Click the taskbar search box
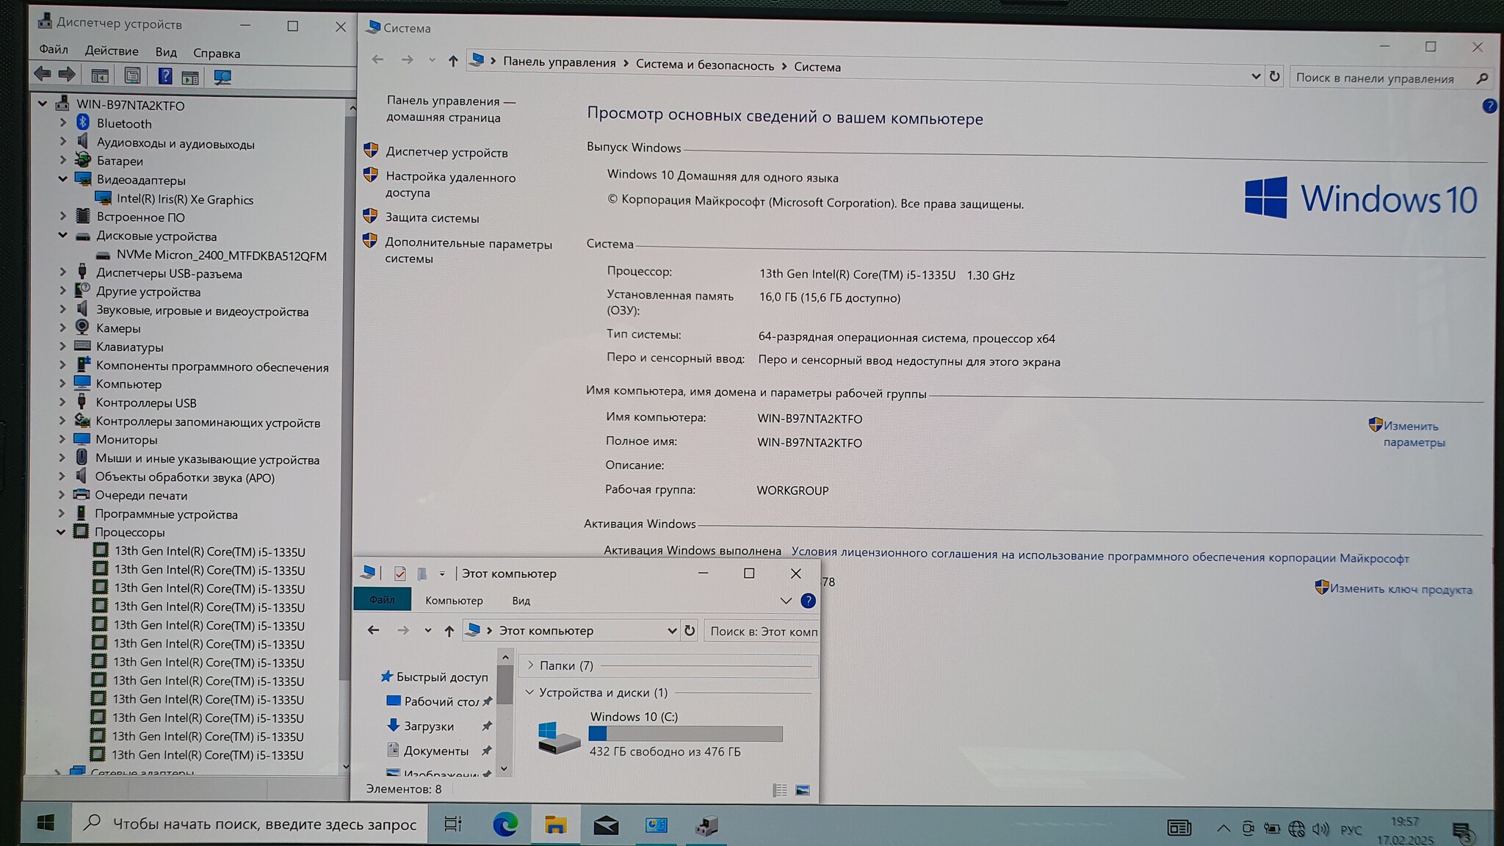 [250, 824]
